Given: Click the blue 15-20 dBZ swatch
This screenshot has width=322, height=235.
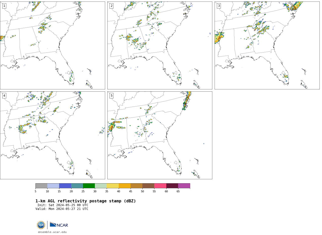Looking at the screenshot, I should [65, 186].
